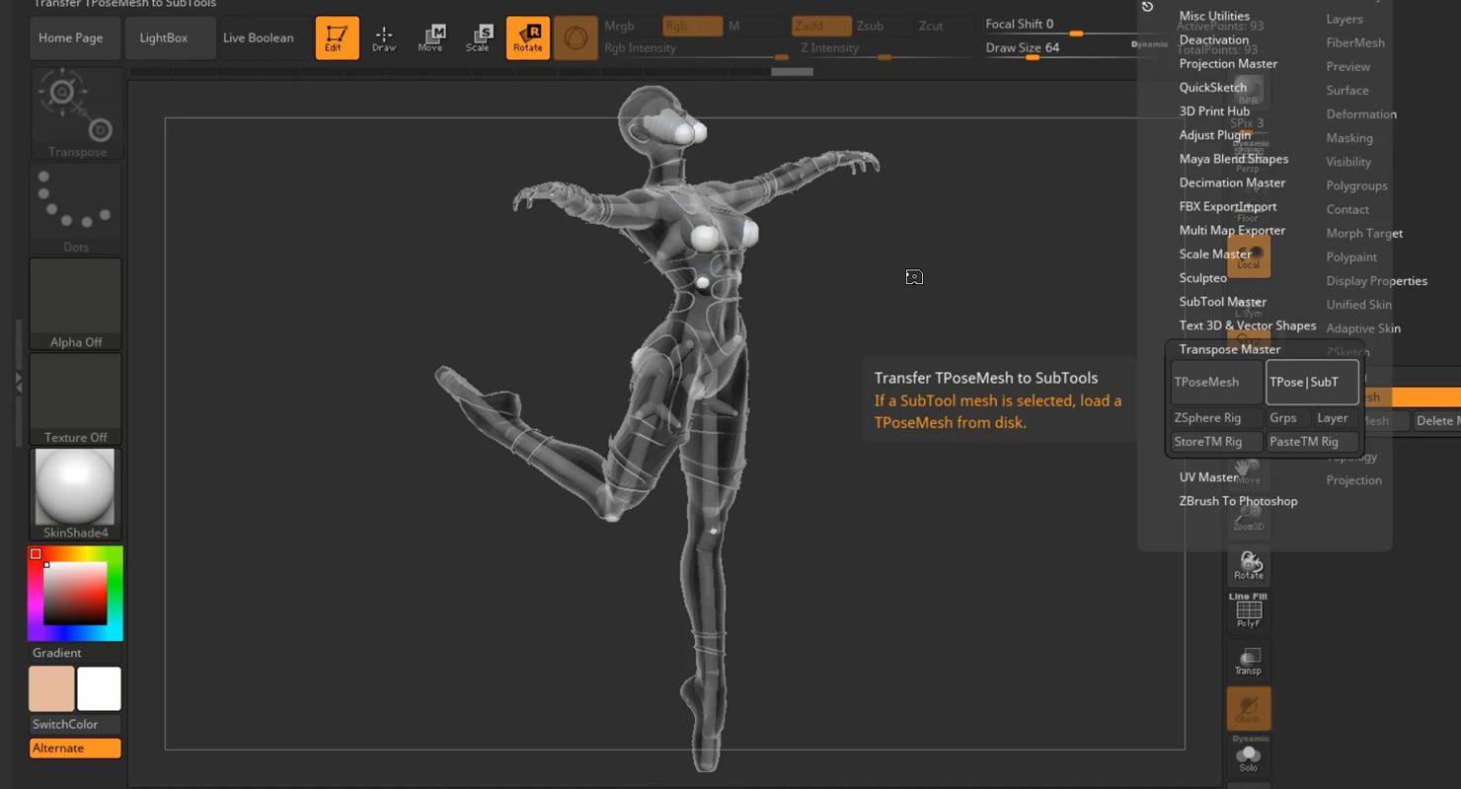Toggle the Gizmo 3D sphere icon
This screenshot has height=789, width=1461.
click(576, 37)
